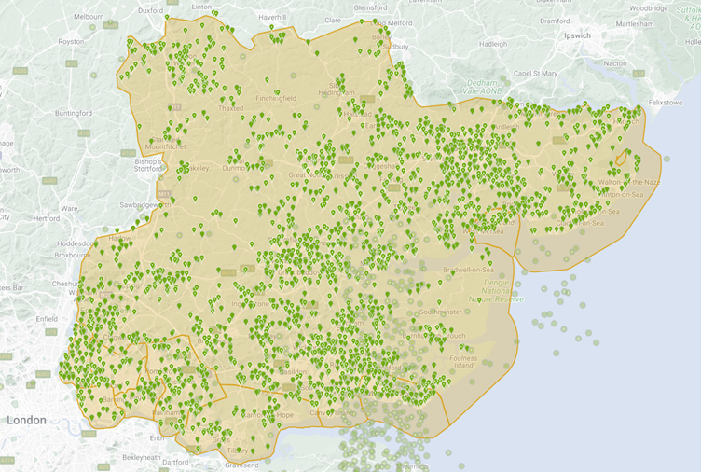Screen dimensions: 701x472
Task: Click the Ipswich label
Action: pyautogui.click(x=577, y=35)
